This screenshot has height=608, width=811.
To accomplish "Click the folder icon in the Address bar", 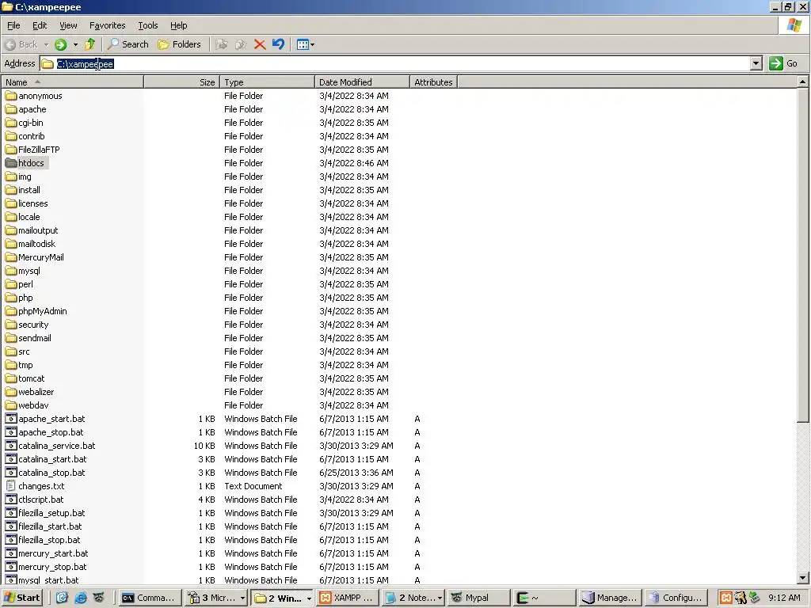I will pyautogui.click(x=48, y=63).
